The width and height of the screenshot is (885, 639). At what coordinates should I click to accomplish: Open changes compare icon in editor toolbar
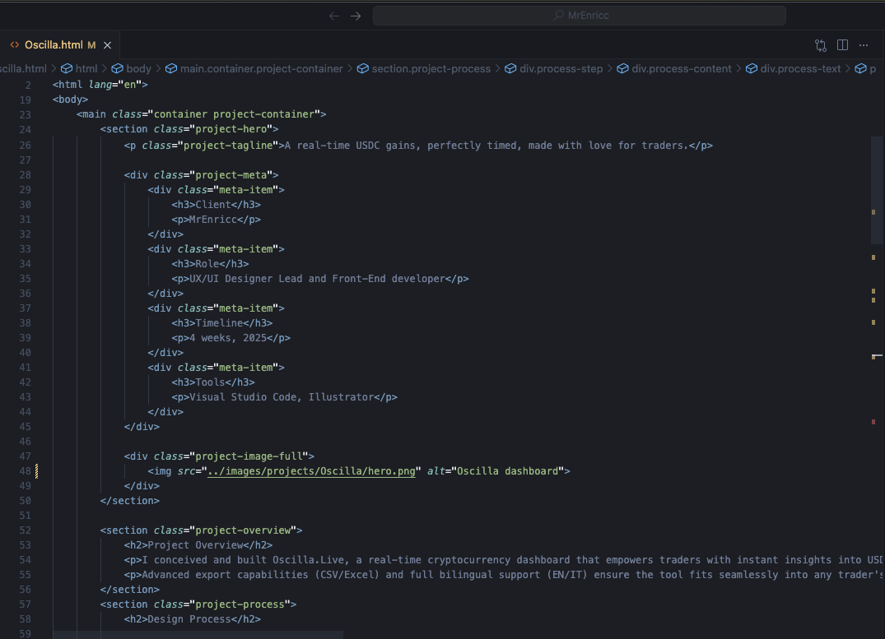[x=821, y=45]
